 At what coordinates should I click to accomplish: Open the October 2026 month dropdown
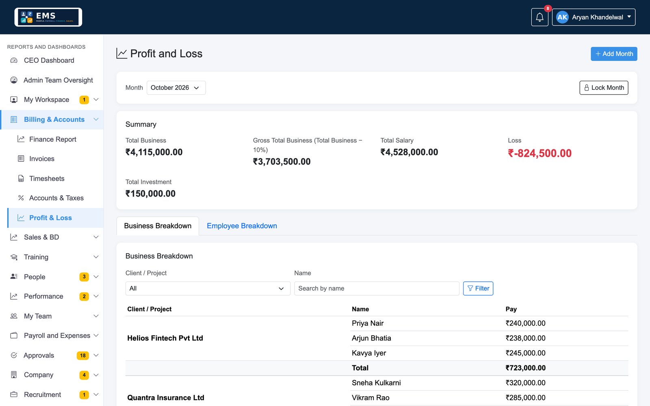point(176,88)
